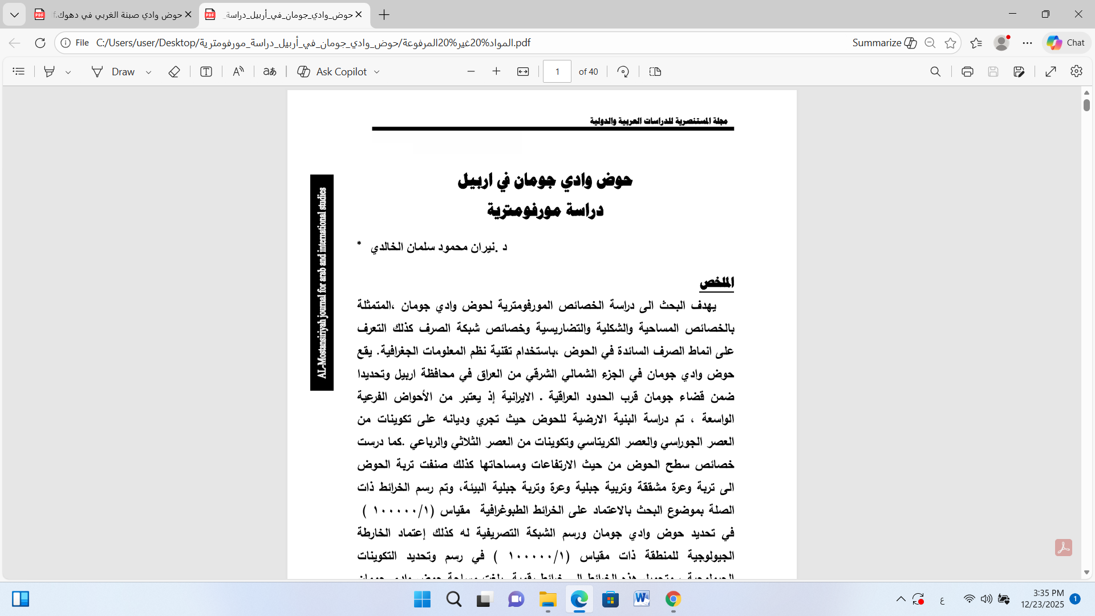Image resolution: width=1095 pixels, height=616 pixels.
Task: Print the PDF document
Action: (x=967, y=71)
